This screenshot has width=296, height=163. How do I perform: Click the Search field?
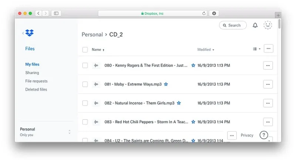[x=233, y=25]
